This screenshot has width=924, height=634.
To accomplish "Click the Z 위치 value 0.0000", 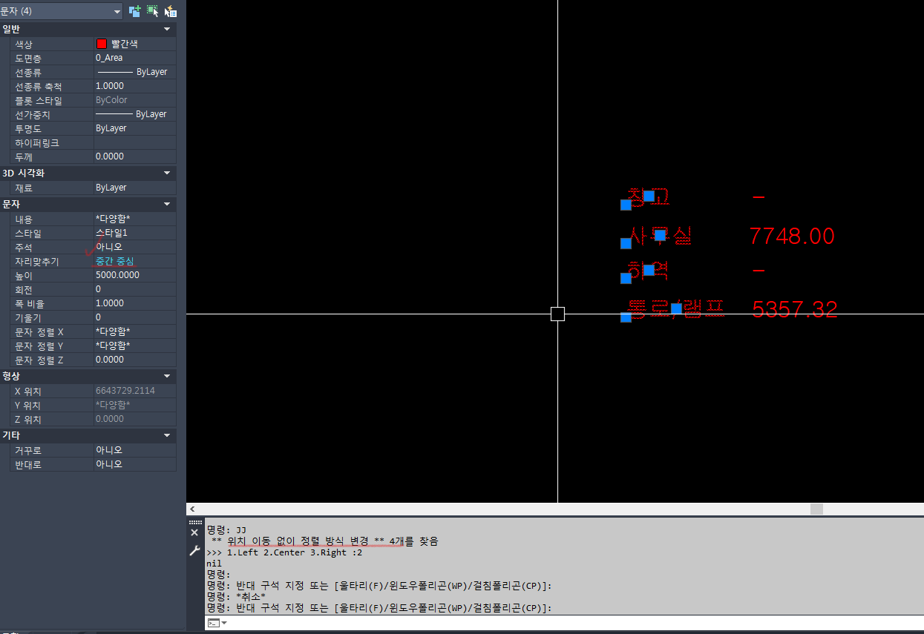I will (135, 419).
